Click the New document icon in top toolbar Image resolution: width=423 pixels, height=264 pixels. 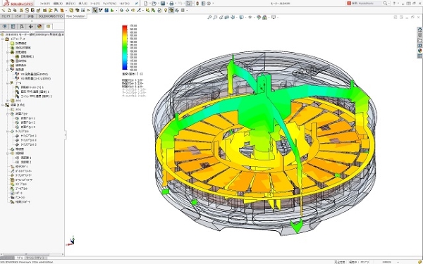[x=145, y=4]
